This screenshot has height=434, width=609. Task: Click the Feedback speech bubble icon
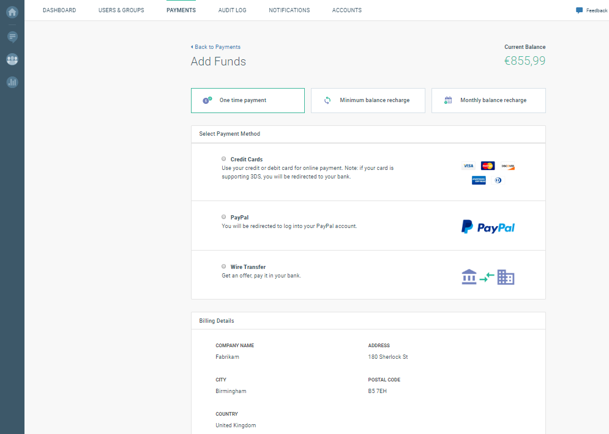(579, 10)
